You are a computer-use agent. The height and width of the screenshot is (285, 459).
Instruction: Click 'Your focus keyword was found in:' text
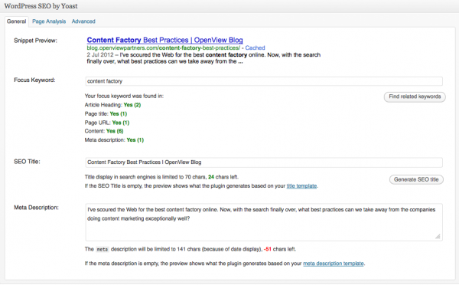[124, 96]
